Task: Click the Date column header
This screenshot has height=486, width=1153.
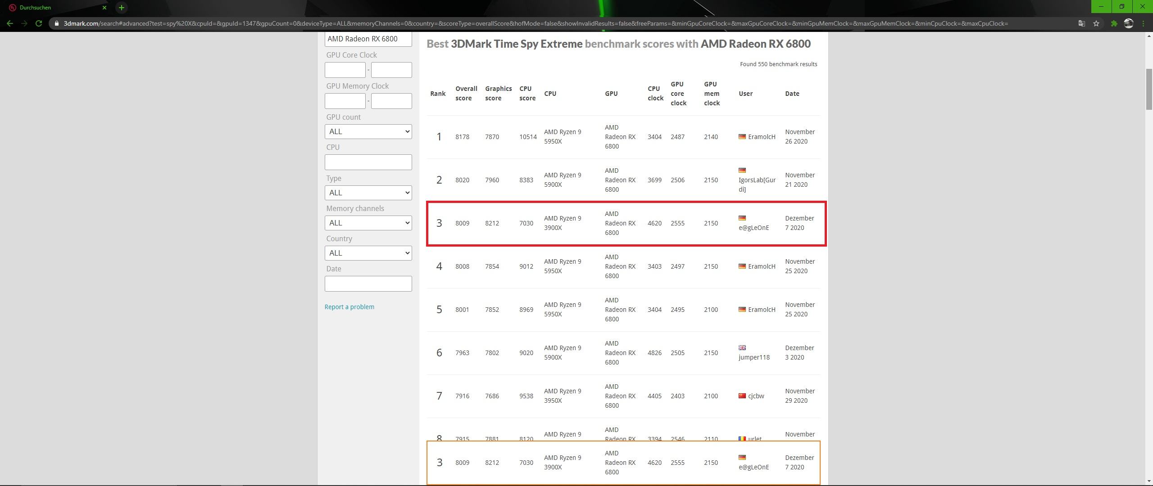Action: [792, 94]
